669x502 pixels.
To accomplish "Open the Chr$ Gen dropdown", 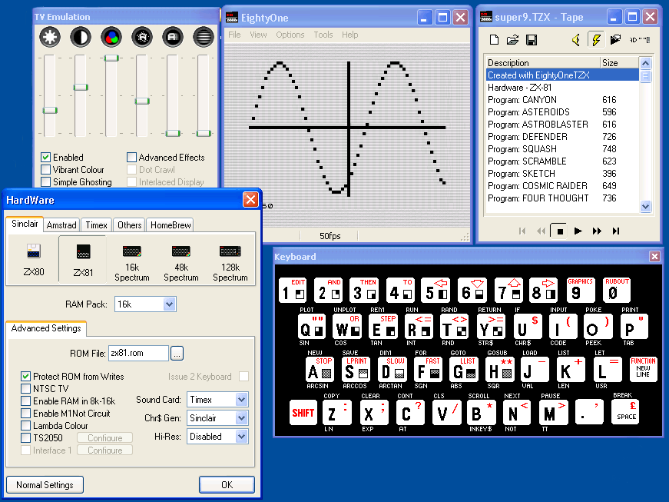I will [241, 418].
